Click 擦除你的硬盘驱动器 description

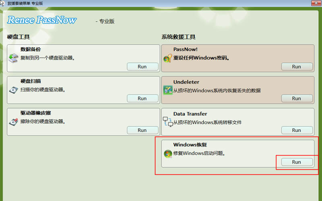pos(43,122)
